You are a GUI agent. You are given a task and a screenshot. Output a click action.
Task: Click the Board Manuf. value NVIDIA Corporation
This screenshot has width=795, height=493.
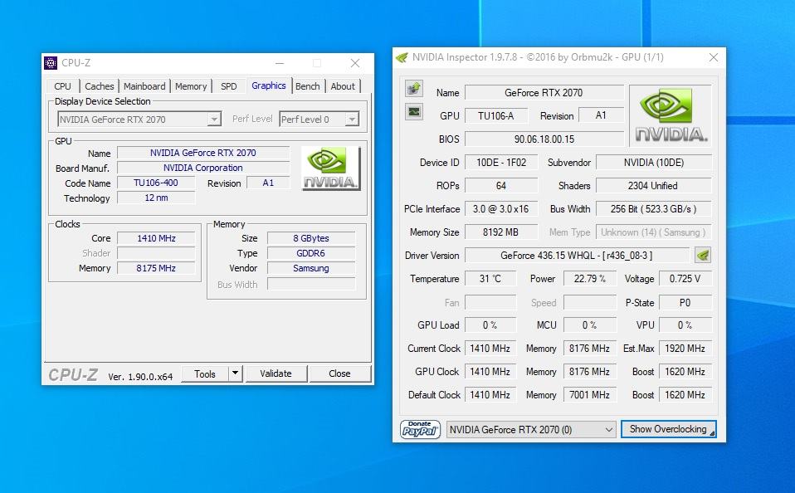point(203,168)
